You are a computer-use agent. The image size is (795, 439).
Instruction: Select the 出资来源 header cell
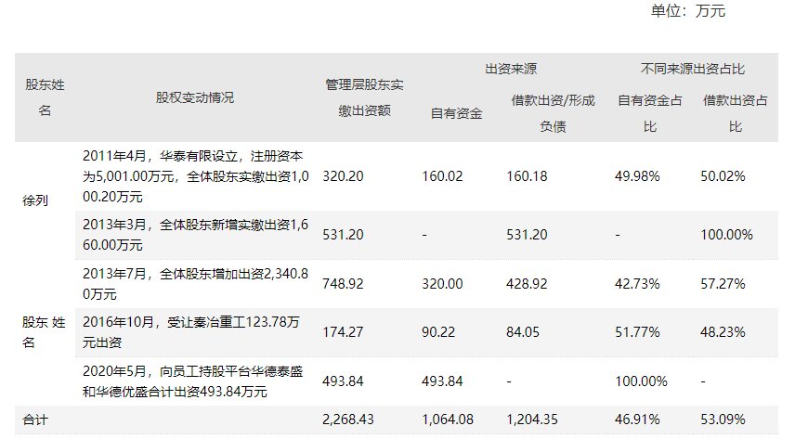coord(510,70)
